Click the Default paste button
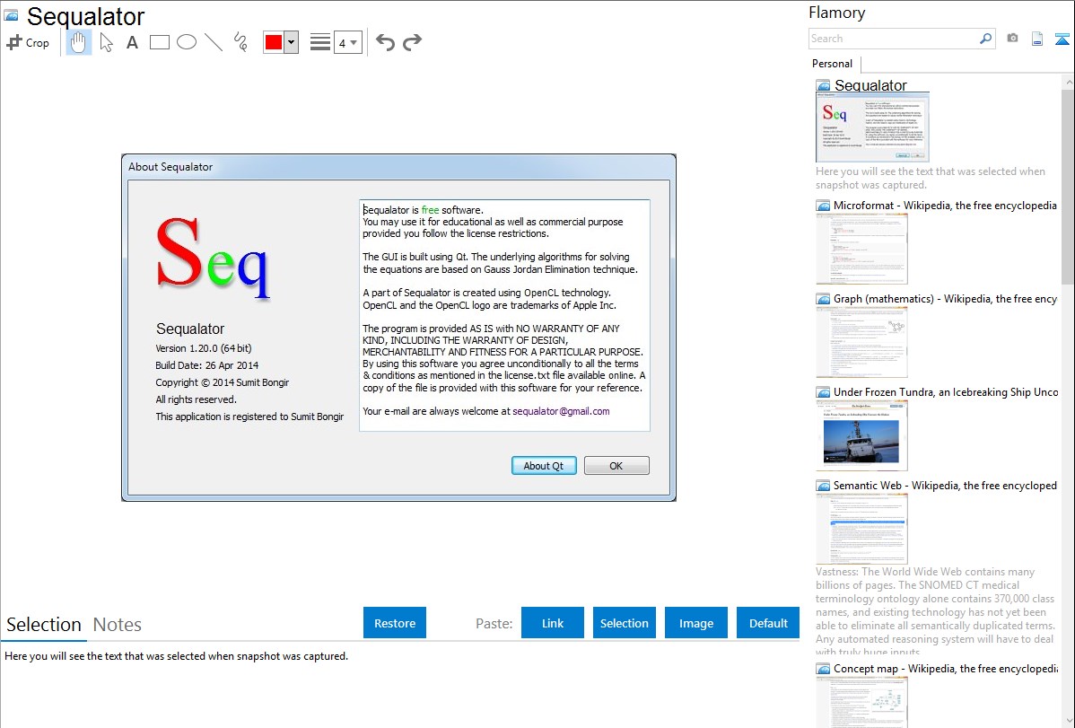 coord(768,623)
